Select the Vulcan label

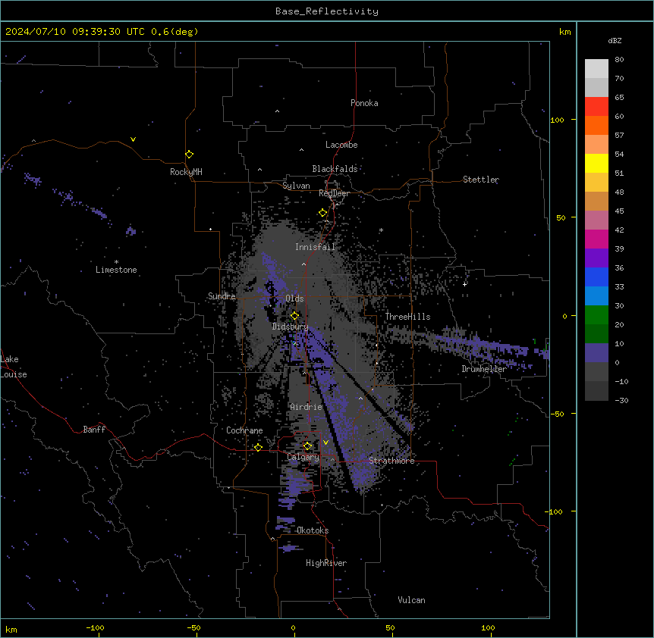[x=412, y=600]
